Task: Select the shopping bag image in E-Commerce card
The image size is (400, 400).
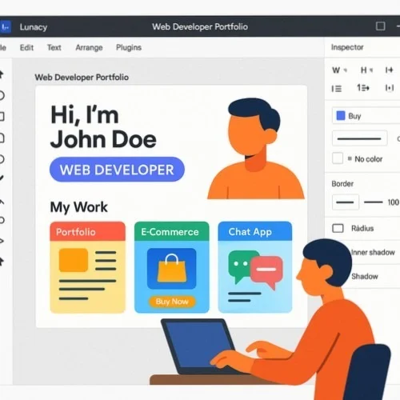Action: click(172, 269)
